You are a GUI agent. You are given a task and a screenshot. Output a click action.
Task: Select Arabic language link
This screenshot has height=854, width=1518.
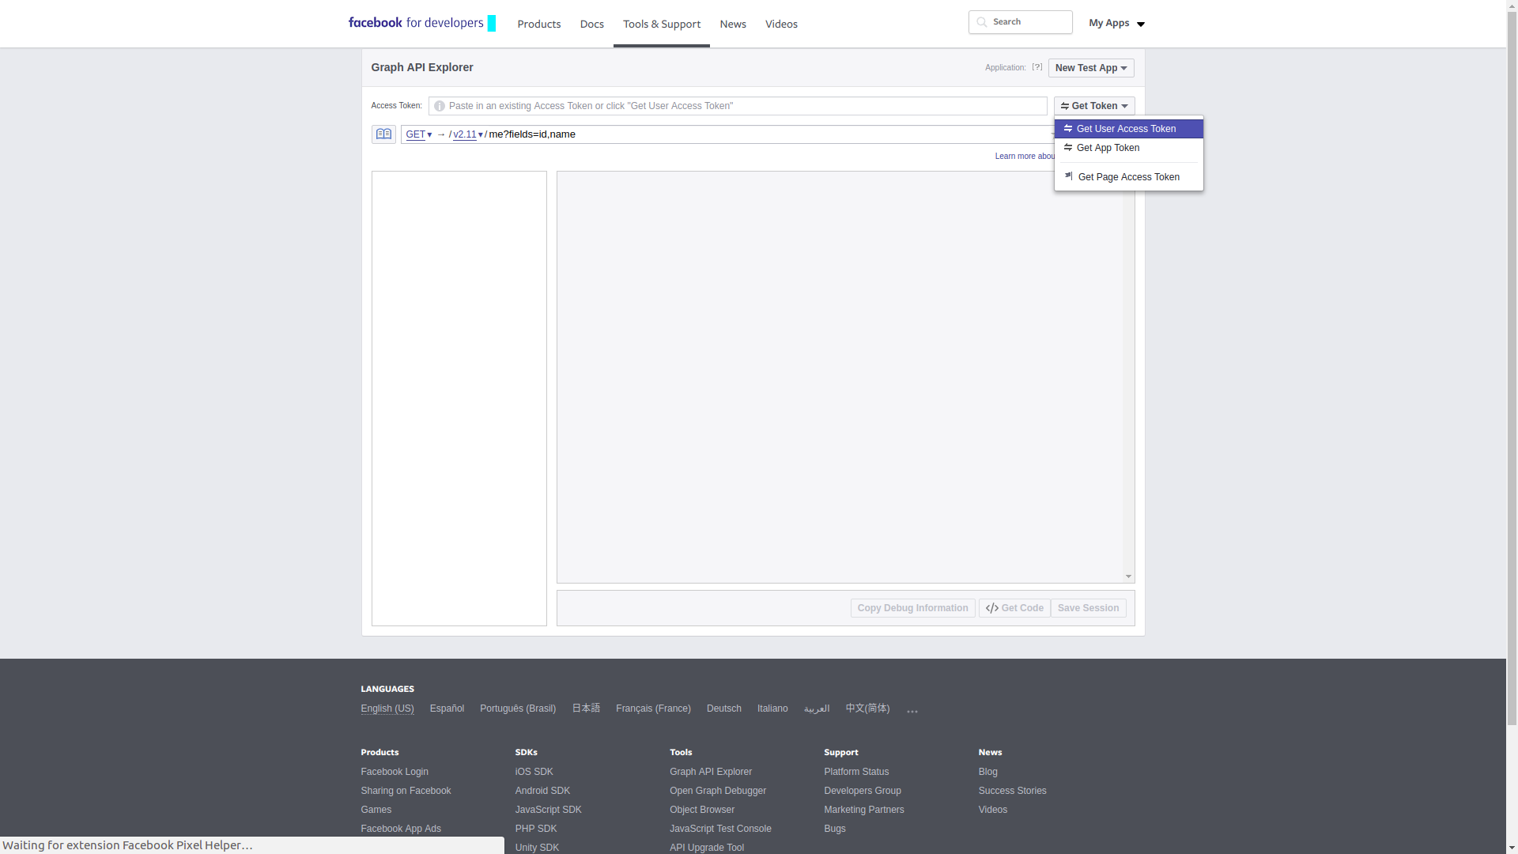[817, 709]
